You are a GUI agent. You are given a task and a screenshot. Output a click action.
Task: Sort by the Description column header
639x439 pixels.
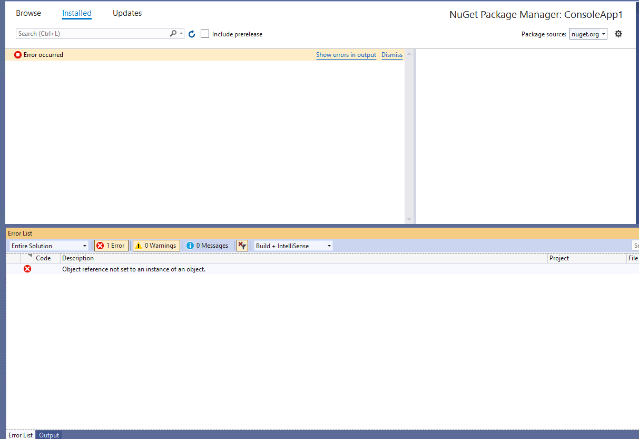304,258
